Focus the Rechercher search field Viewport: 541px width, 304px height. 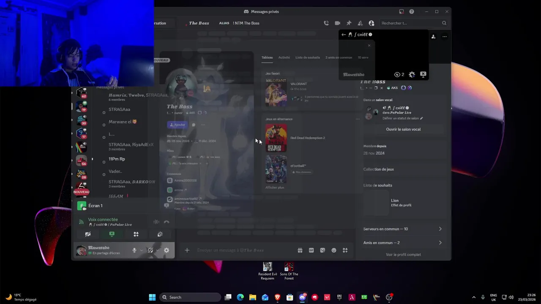(x=413, y=23)
